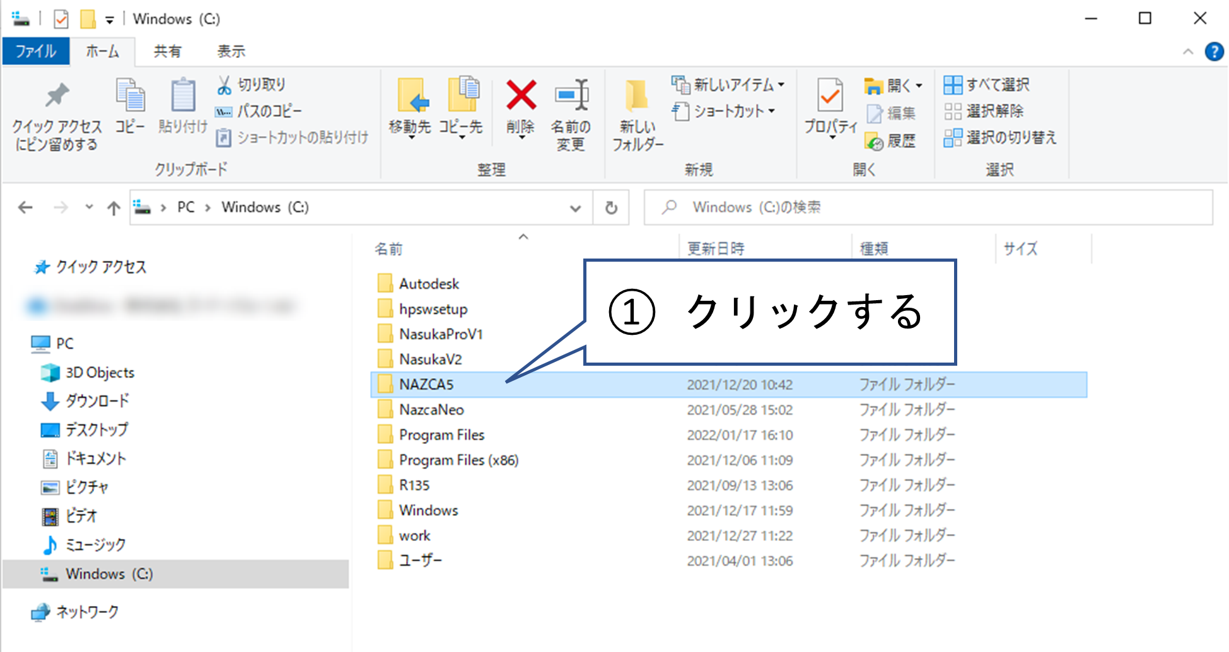Select the ホーム (Home) tab
Screen dimensions: 1229x652
click(x=102, y=51)
